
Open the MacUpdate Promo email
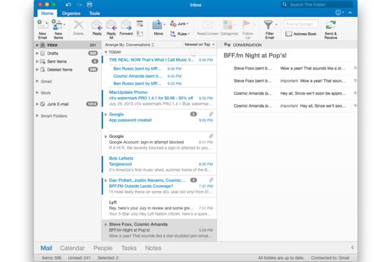coord(159,98)
